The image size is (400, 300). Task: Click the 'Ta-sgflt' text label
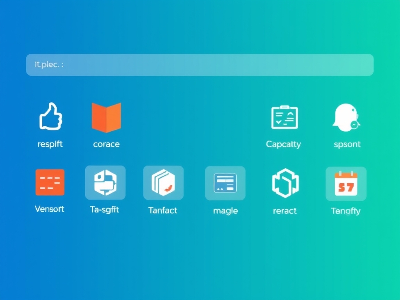[104, 210]
